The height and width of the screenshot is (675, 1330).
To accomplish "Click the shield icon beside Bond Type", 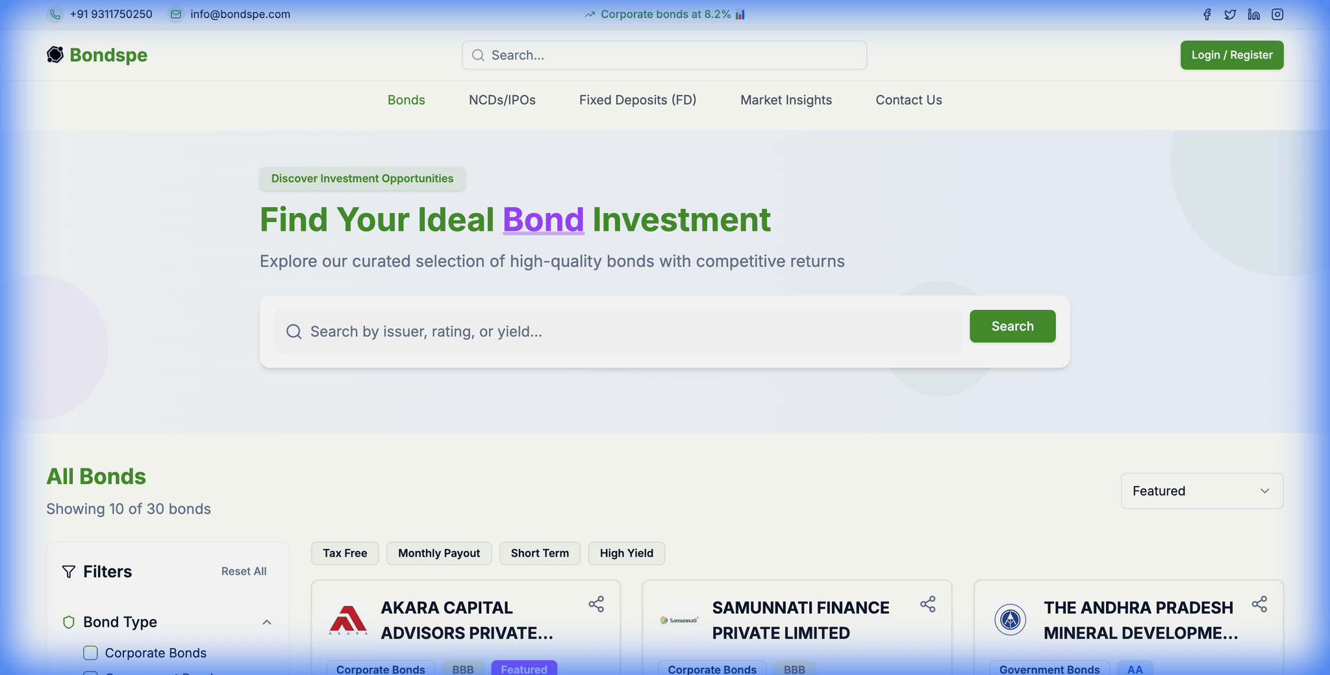I will point(68,622).
